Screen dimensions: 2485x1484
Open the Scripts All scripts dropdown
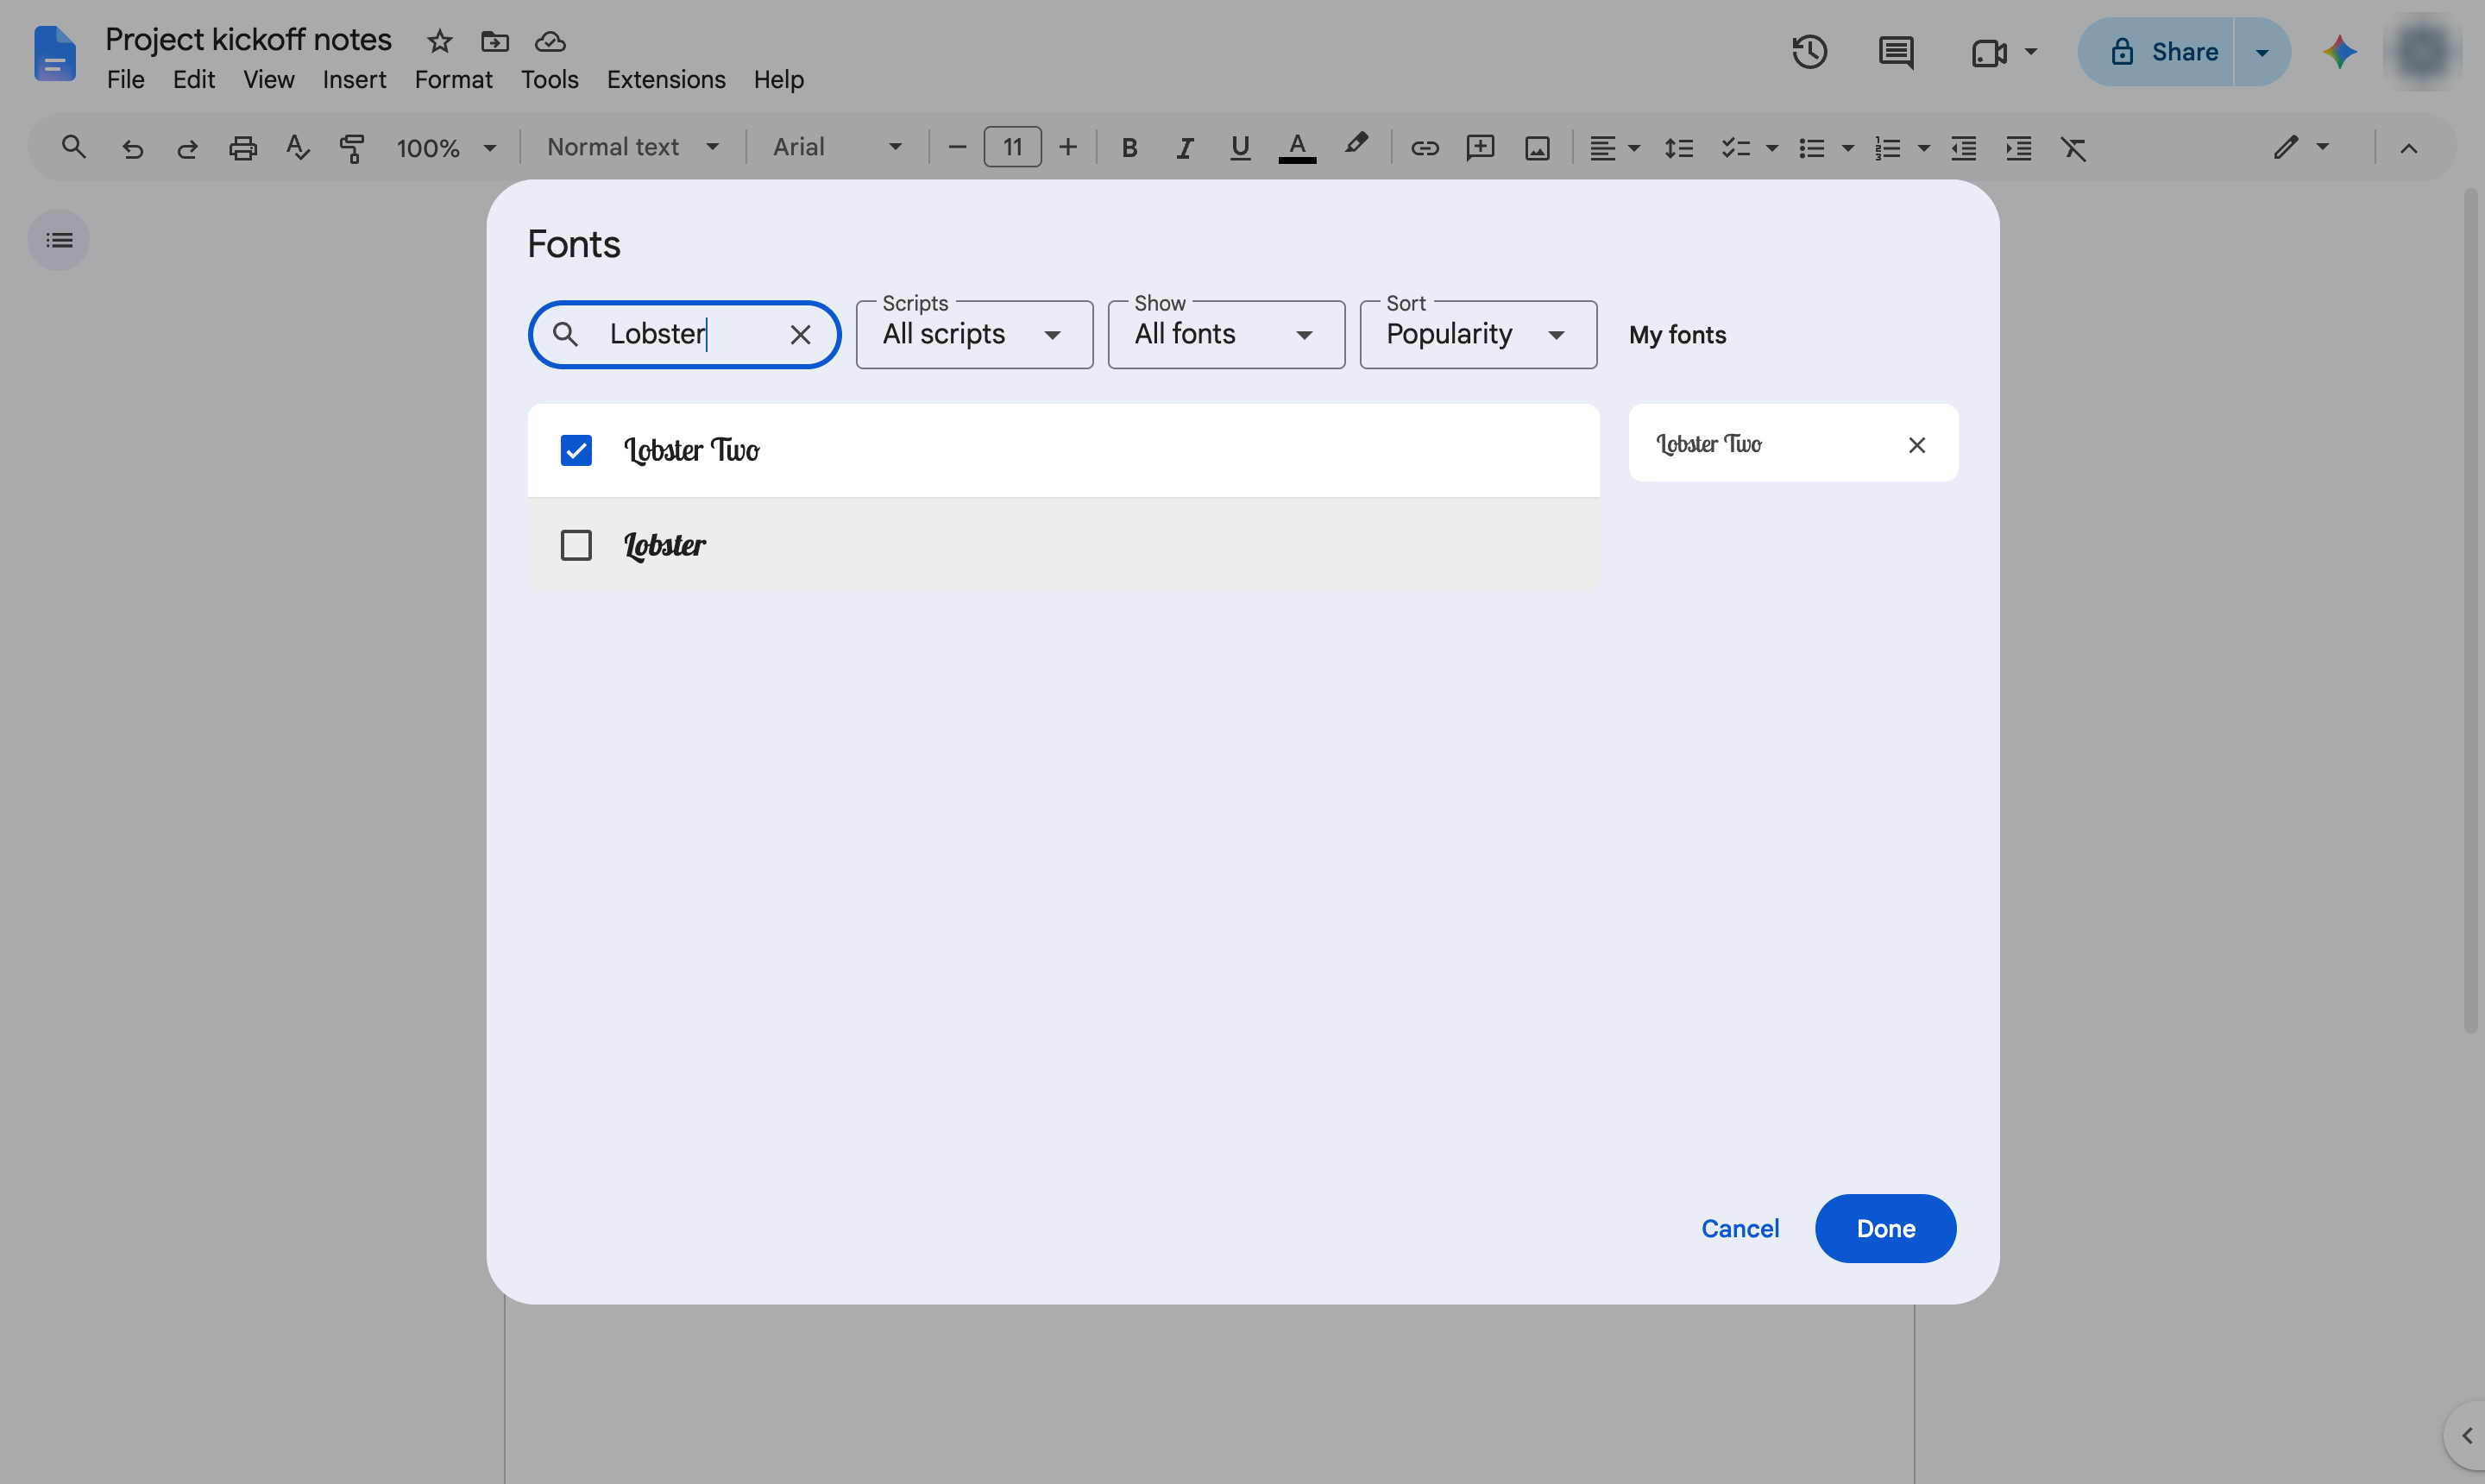(x=974, y=335)
